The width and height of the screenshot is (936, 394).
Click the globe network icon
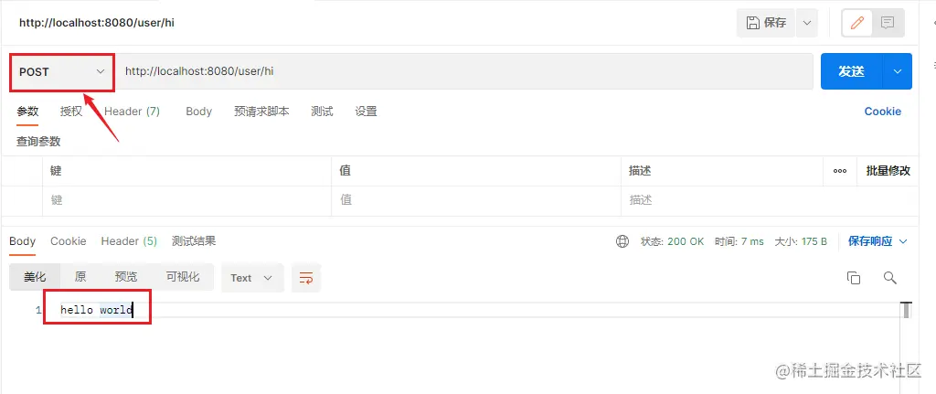(622, 241)
